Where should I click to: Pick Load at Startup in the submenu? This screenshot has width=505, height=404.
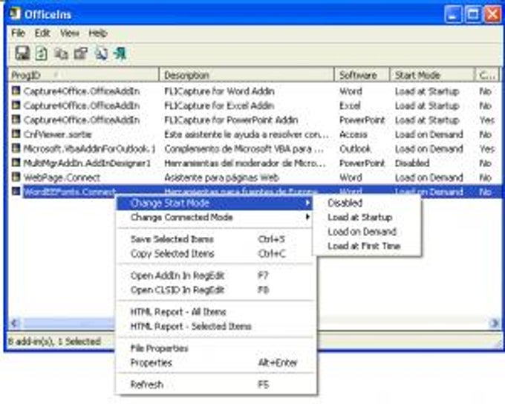point(367,218)
